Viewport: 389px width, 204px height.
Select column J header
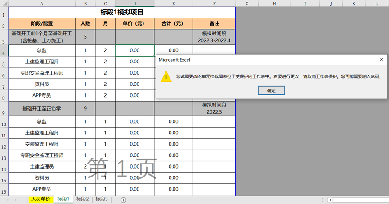point(331,4)
